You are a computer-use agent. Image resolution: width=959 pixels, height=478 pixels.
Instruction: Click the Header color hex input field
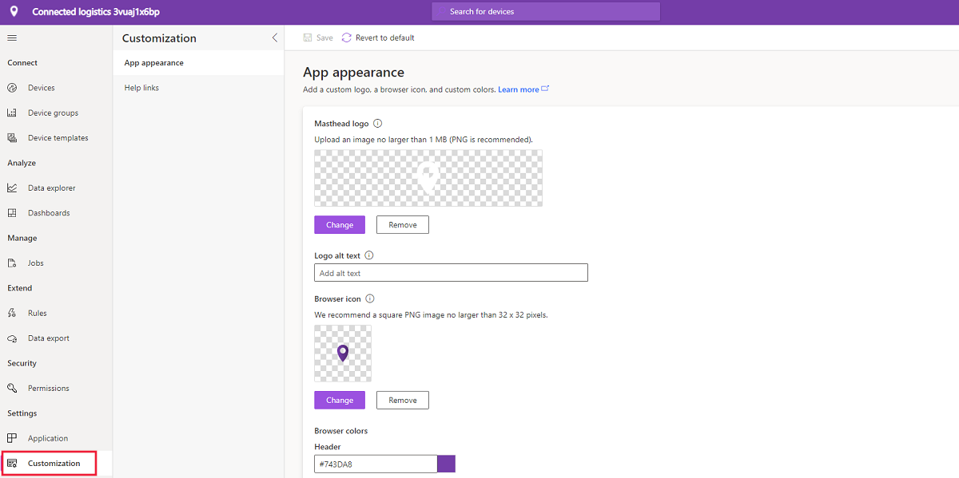click(376, 464)
